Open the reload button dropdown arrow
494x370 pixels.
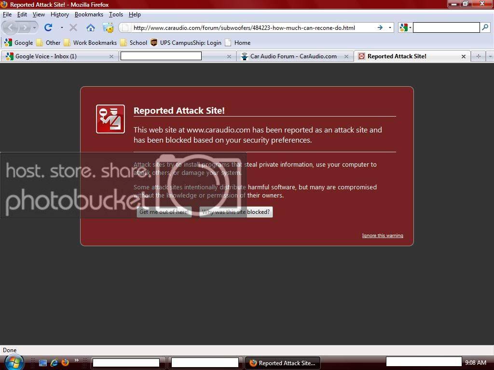(x=62, y=27)
